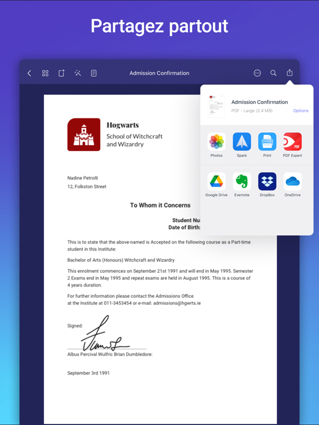Tap the Hogwarts castle logo
The height and width of the screenshot is (425, 319).
[x=84, y=134]
